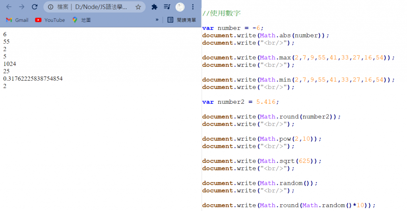Bookmark this page with star icon
The image size is (407, 211).
tap(138, 7)
